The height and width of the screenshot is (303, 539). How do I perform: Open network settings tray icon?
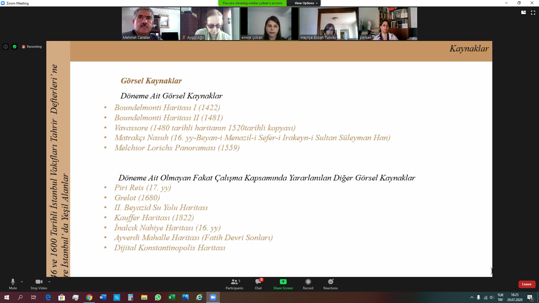tap(485, 297)
